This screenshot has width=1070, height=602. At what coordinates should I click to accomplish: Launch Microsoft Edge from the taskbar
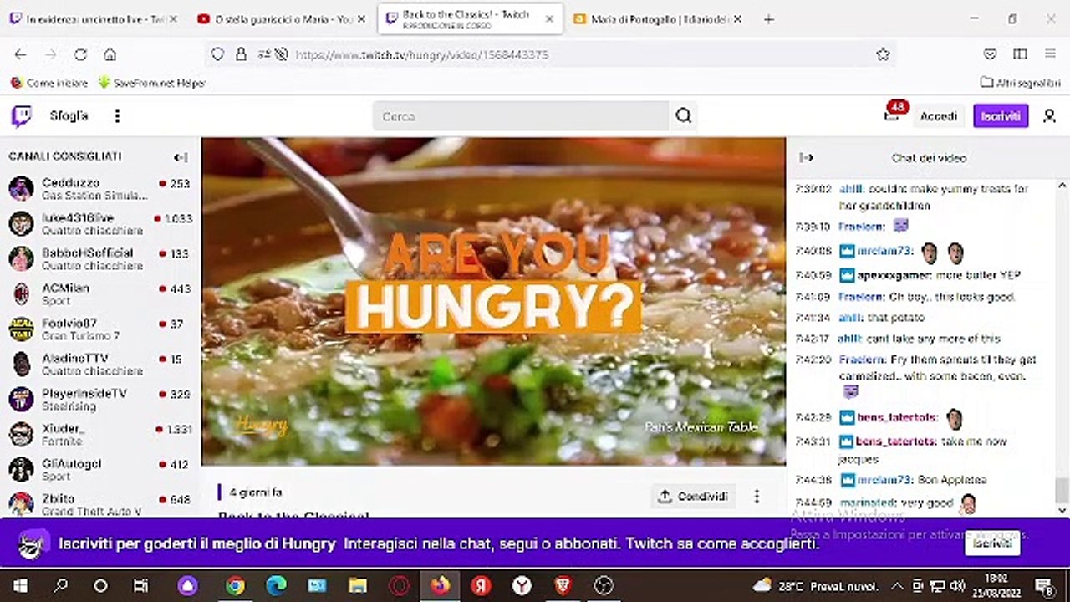click(276, 585)
